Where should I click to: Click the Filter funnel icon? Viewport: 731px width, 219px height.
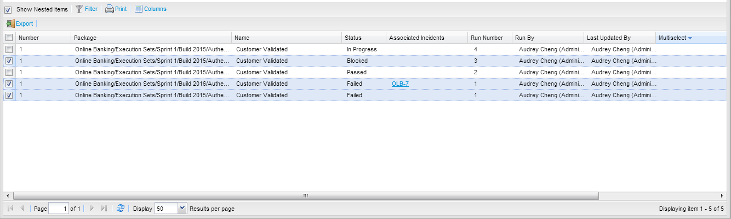[x=79, y=9]
